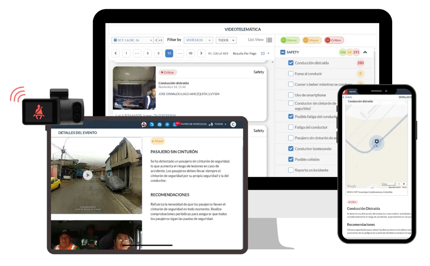Viewport: 430px width, 266px height.
Task: Play the road-facing video on tablet
Action: pyautogui.click(x=88, y=175)
